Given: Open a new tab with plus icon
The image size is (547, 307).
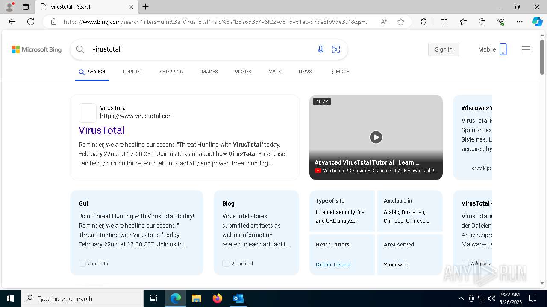Looking at the screenshot, I should pyautogui.click(x=146, y=7).
